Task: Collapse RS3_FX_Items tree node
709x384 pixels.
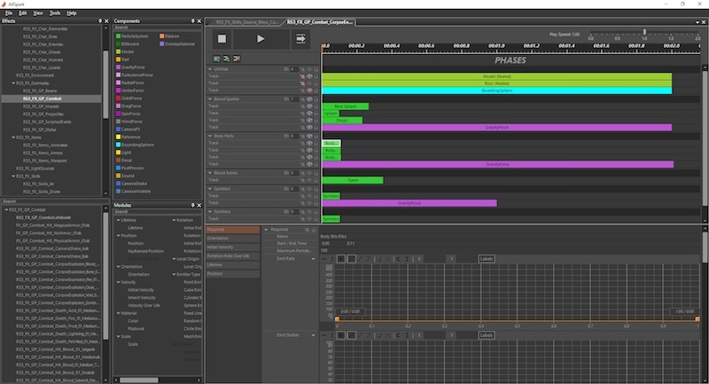Action: [x=13, y=137]
